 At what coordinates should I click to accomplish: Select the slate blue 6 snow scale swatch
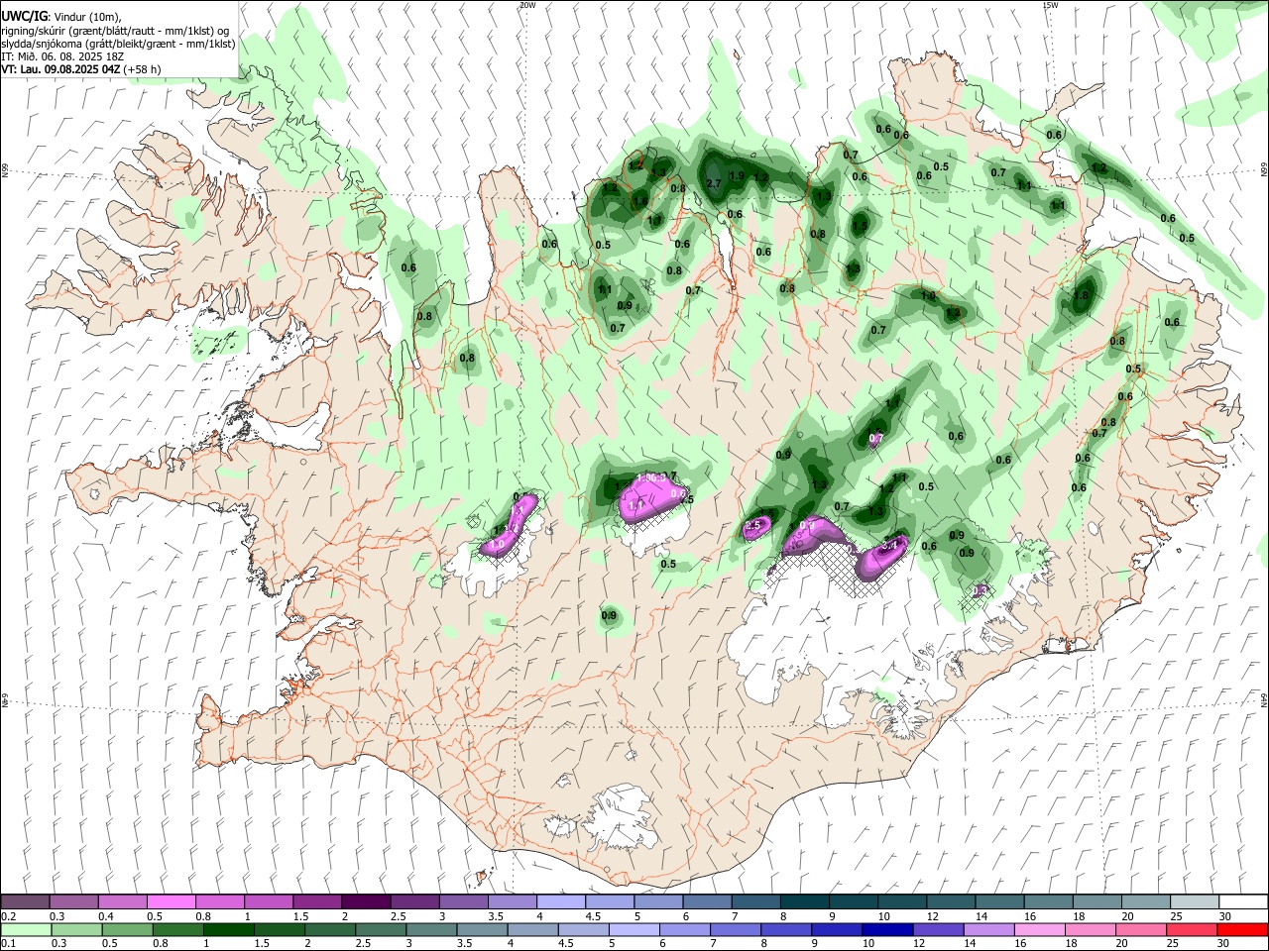[706, 901]
